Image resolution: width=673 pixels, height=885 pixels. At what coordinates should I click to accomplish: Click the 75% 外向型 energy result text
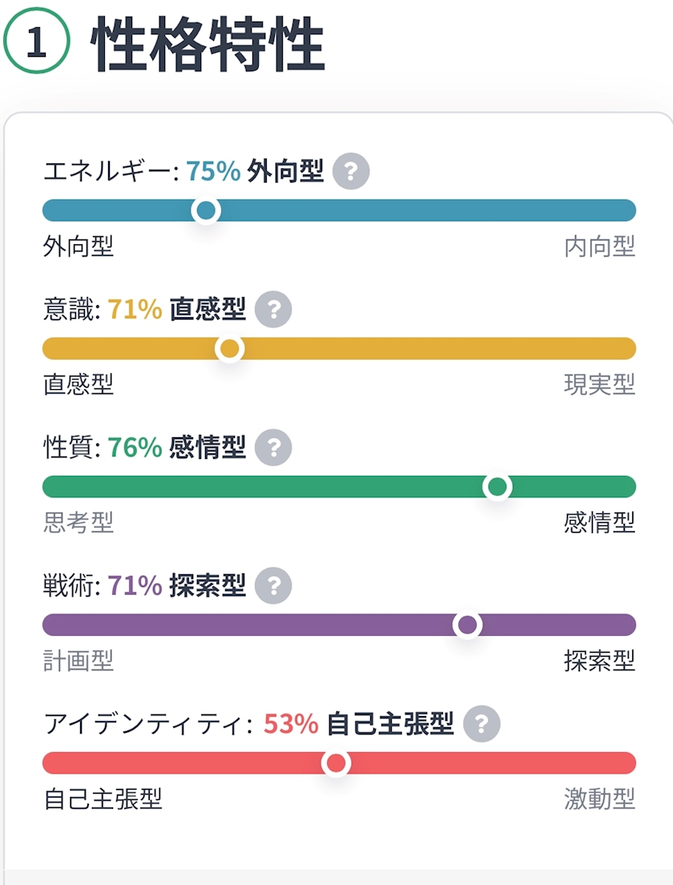pos(255,171)
